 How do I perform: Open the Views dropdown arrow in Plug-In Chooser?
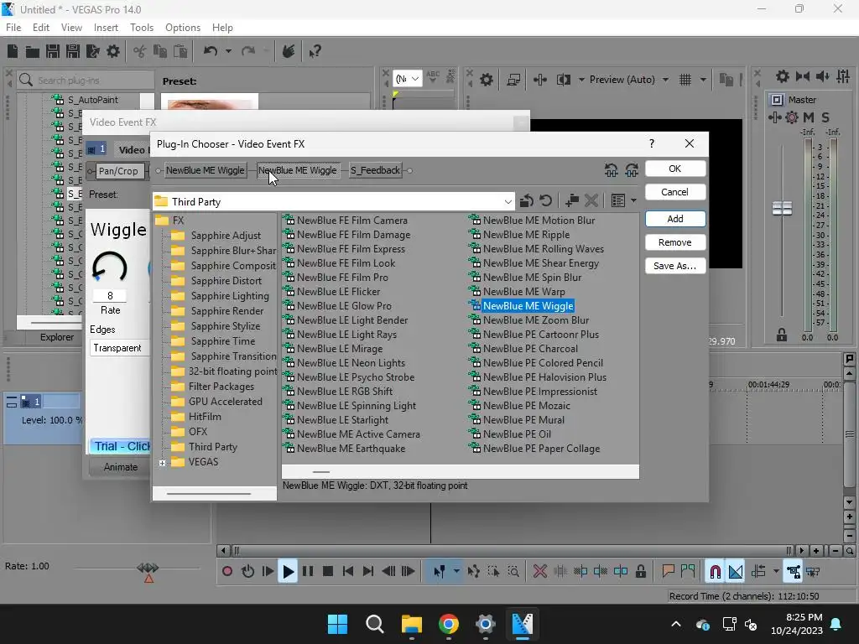pos(634,201)
